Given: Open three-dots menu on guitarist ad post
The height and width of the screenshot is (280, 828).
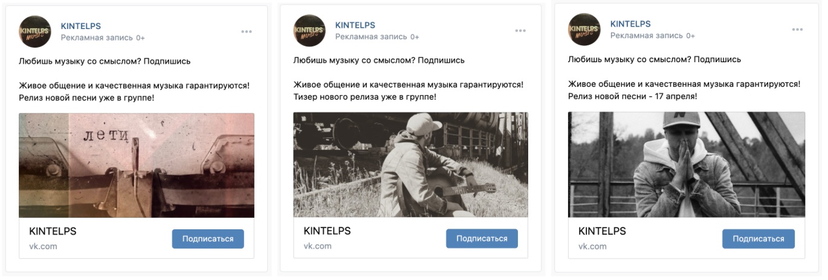Looking at the screenshot, I should pyautogui.click(x=521, y=31).
